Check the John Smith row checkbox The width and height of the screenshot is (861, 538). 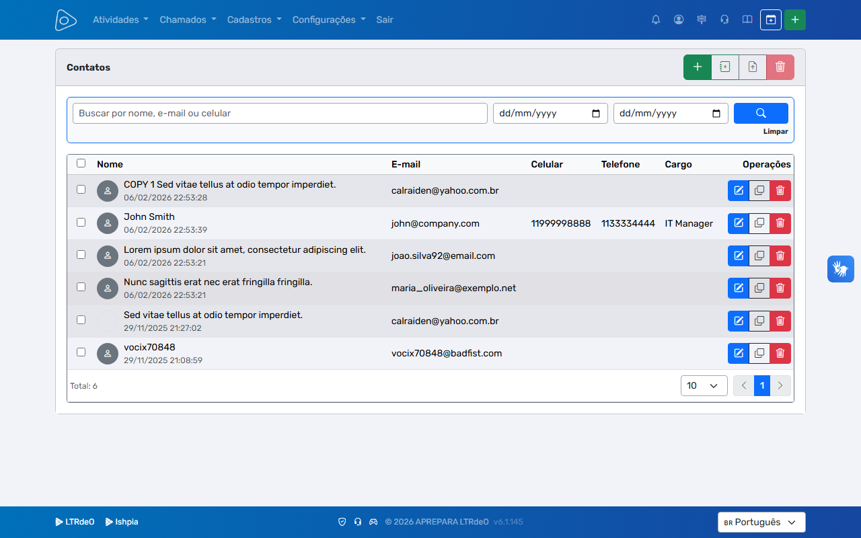click(x=81, y=222)
